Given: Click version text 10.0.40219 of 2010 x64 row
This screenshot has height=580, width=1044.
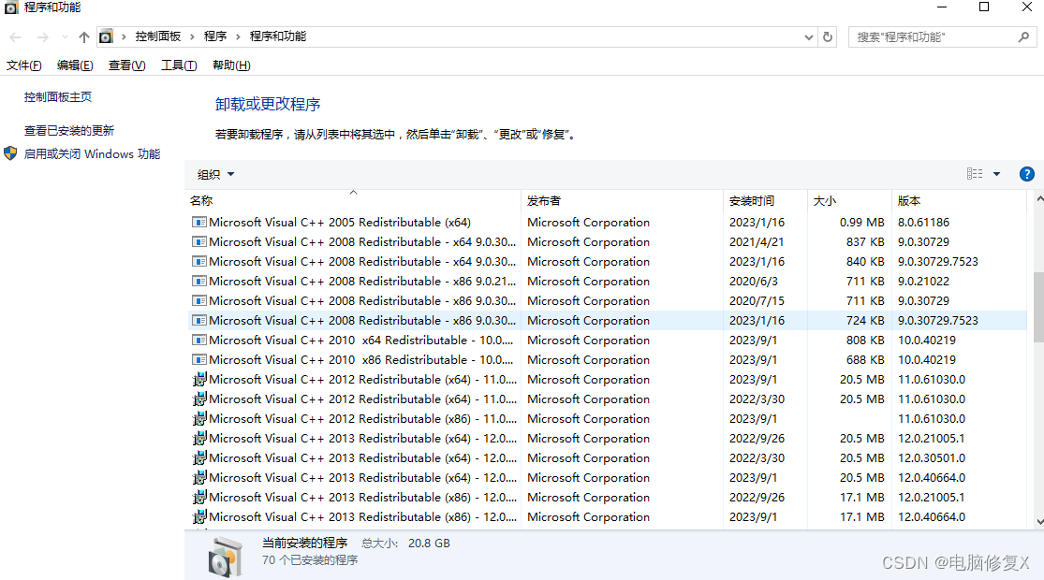Looking at the screenshot, I should (x=927, y=340).
